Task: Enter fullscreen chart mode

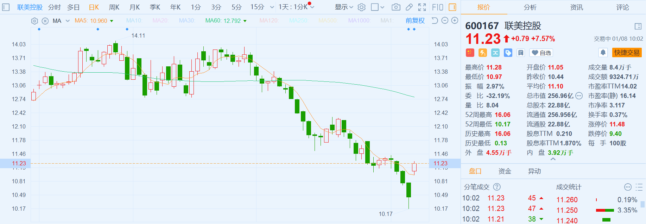Action: [422, 7]
